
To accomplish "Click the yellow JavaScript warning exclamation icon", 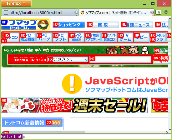I will (x=72, y=84).
